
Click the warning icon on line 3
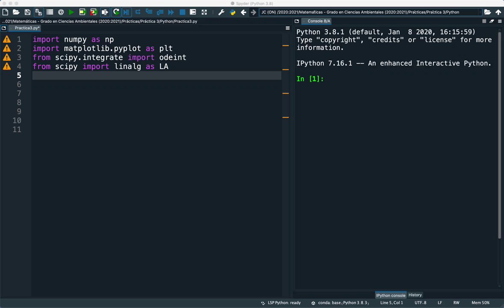(7, 58)
